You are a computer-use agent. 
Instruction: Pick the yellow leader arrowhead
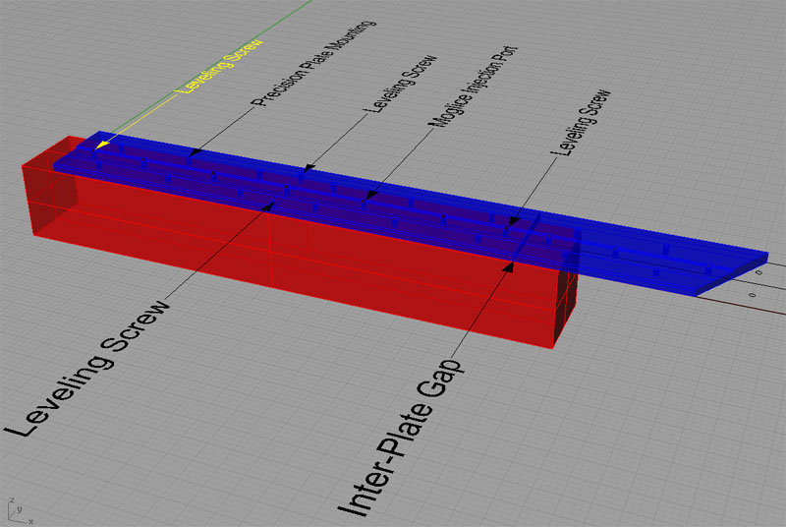(102, 145)
